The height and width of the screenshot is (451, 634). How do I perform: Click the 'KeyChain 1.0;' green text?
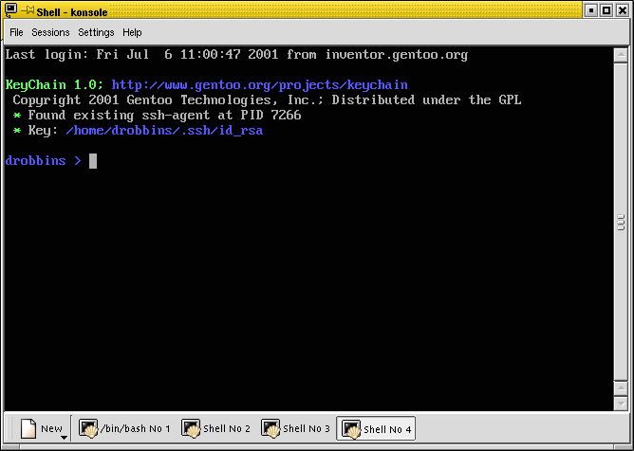click(55, 85)
